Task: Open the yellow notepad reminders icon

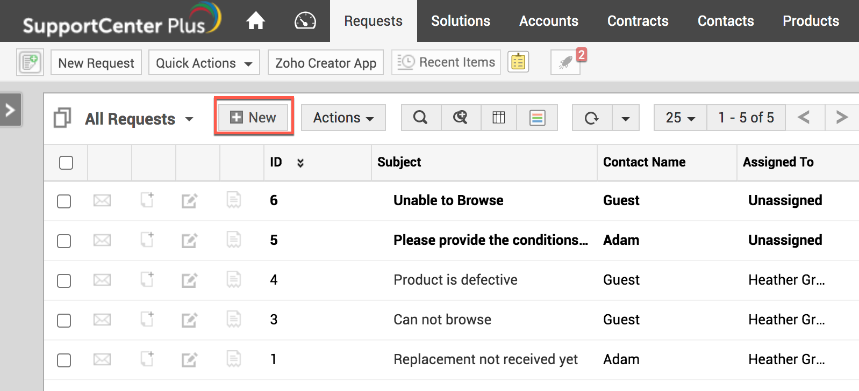Action: tap(518, 62)
